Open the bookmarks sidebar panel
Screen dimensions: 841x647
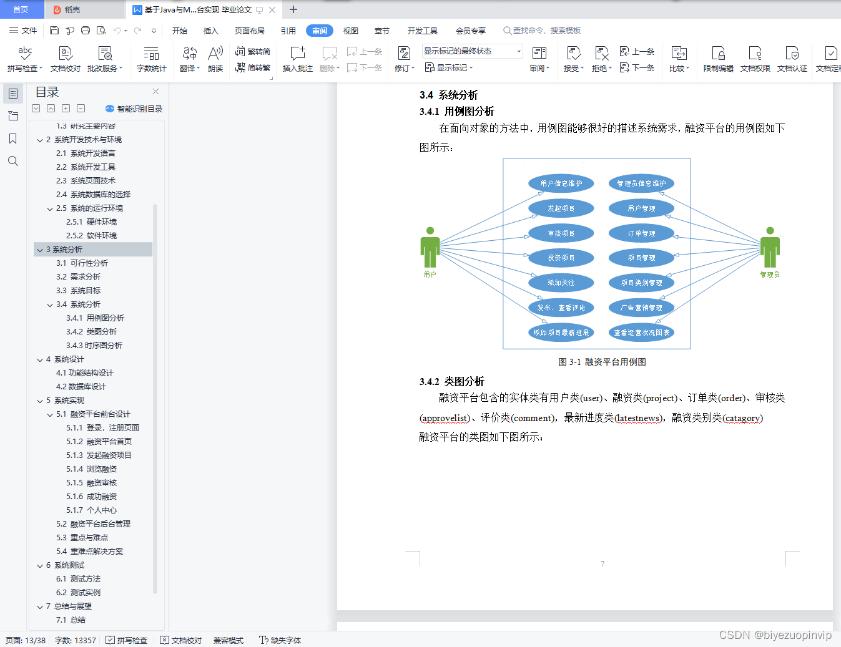coord(13,139)
